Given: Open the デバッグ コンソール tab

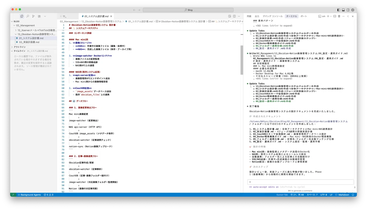Looking at the screenshot, I should pos(272,16).
